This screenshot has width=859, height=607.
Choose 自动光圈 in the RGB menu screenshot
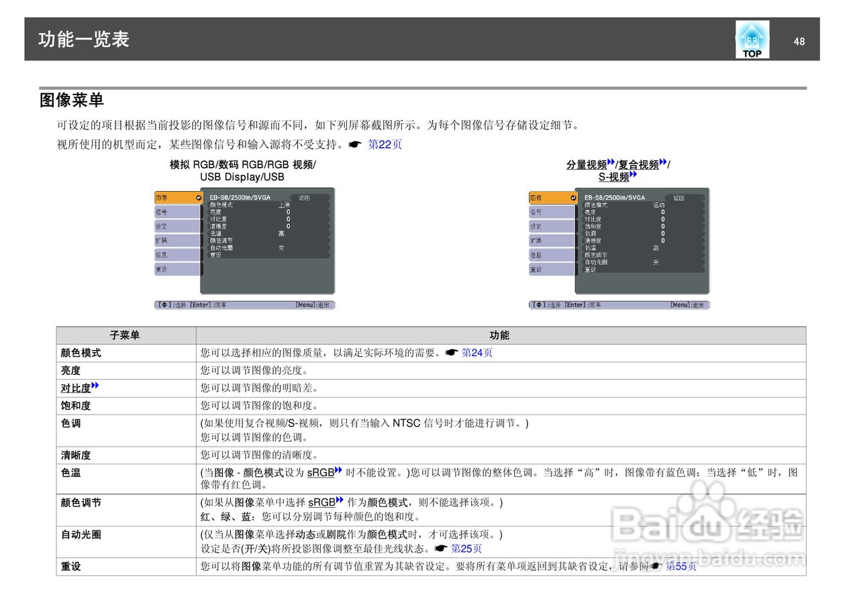pyautogui.click(x=268, y=247)
